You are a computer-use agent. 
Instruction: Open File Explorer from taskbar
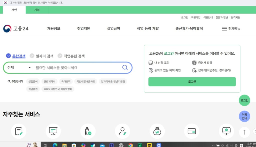(x=64, y=145)
